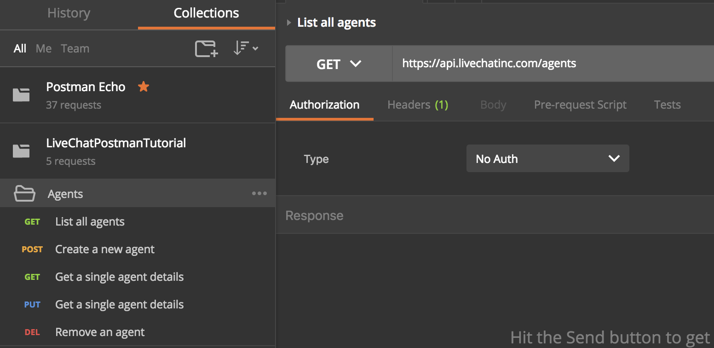Image resolution: width=714 pixels, height=348 pixels.
Task: Click the Response section label
Action: coord(315,215)
